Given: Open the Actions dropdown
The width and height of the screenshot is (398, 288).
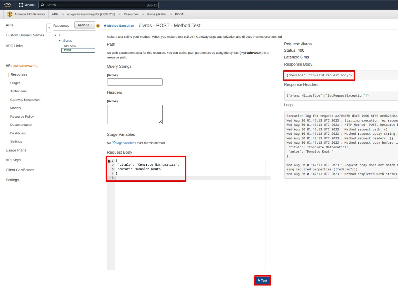Looking at the screenshot, I should (x=85, y=25).
